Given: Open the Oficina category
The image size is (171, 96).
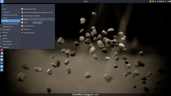Looking at the screenshot, I should 11,38.
